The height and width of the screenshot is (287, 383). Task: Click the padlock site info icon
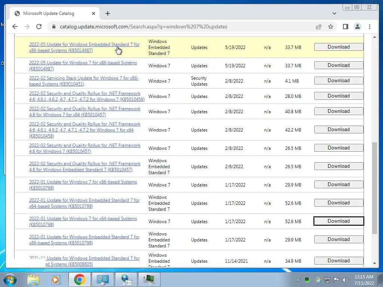pyautogui.click(x=54, y=27)
